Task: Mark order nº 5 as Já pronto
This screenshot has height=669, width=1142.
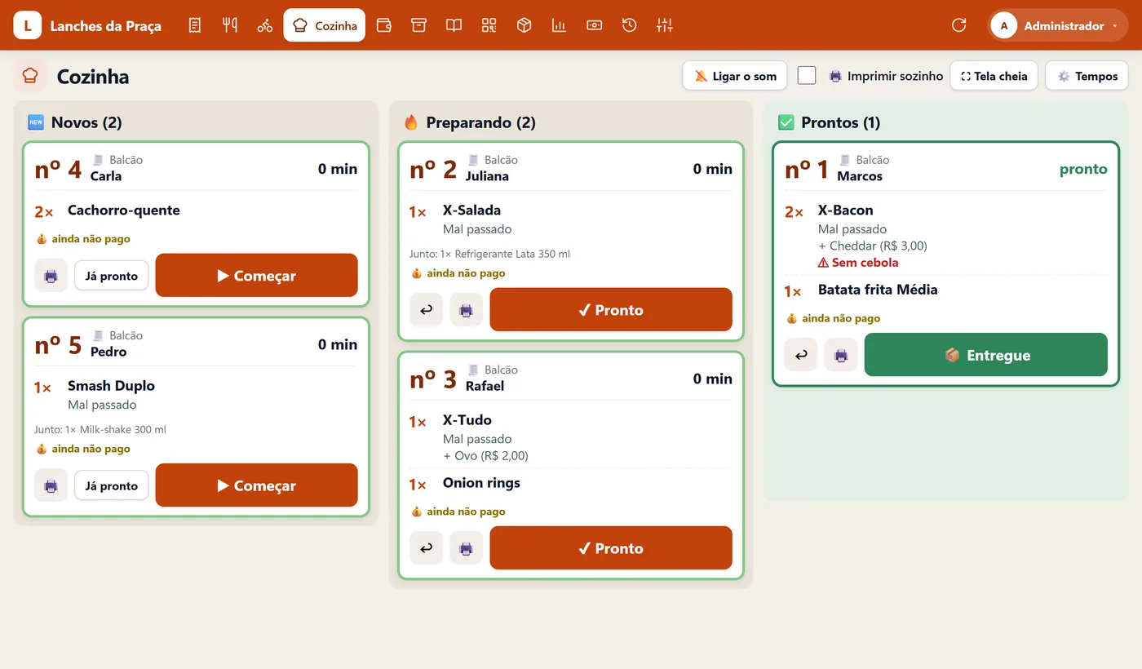Action: (112, 486)
